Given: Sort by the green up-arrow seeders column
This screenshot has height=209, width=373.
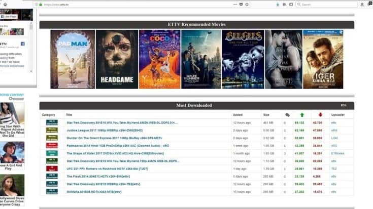Looking at the screenshot, I should (x=302, y=115).
